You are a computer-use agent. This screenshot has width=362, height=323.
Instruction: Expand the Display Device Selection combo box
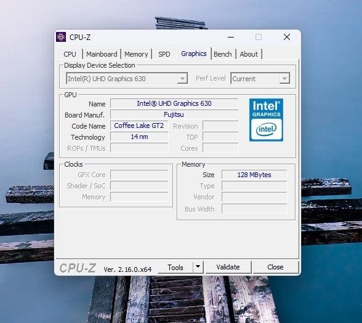[127, 79]
